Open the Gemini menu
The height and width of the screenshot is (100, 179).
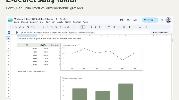[x=68, y=22]
